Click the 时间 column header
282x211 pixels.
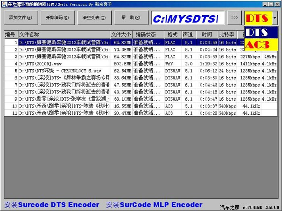207,34
